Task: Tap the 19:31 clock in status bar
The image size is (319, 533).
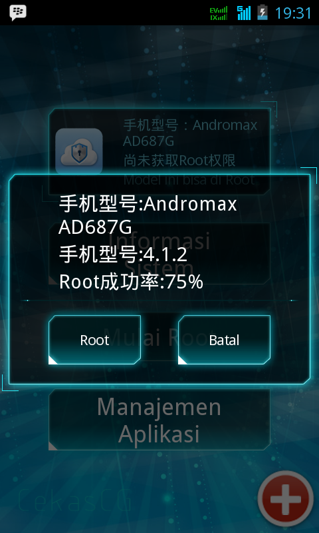Action: pyautogui.click(x=293, y=13)
